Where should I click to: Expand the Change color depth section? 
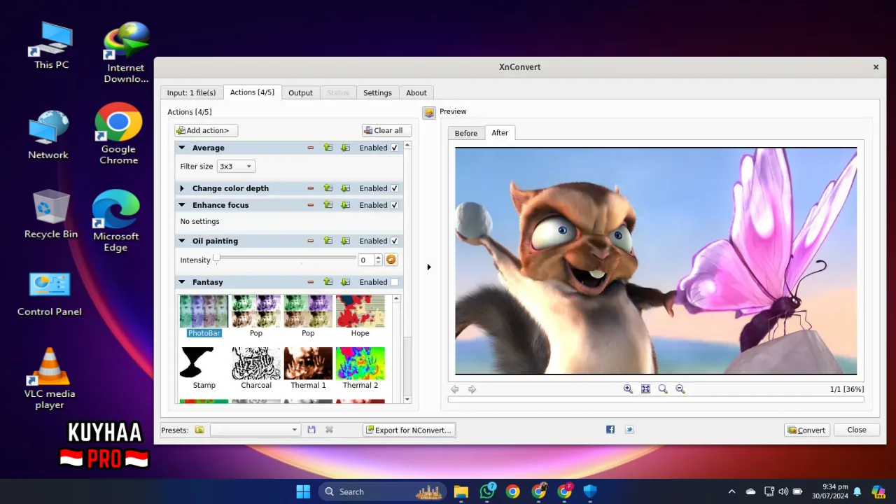click(182, 188)
